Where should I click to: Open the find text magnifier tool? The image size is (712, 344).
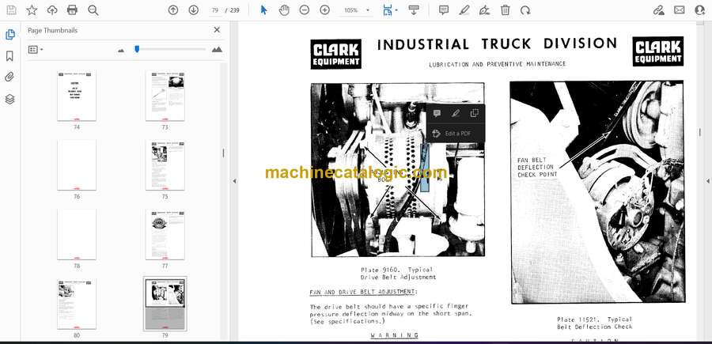click(93, 10)
